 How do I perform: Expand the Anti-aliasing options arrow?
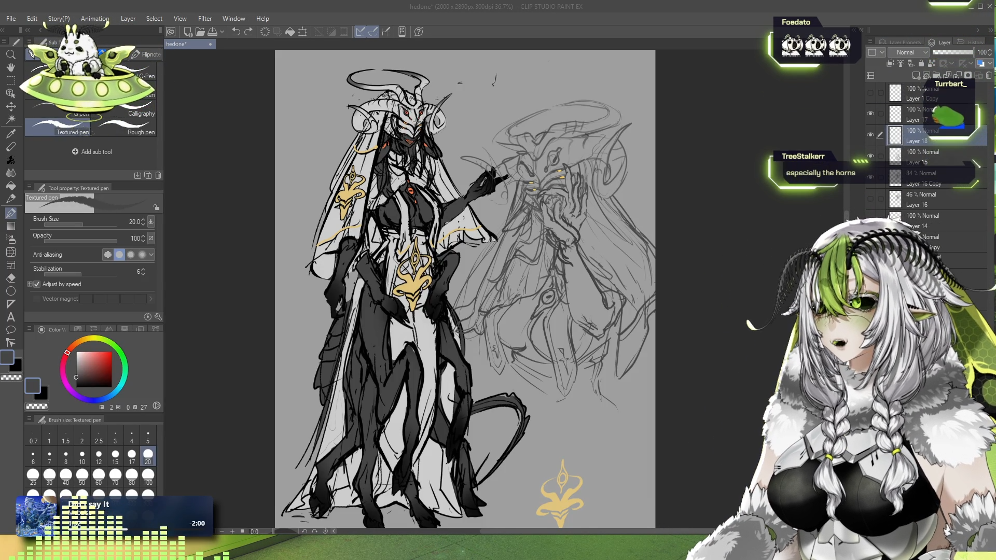151,255
